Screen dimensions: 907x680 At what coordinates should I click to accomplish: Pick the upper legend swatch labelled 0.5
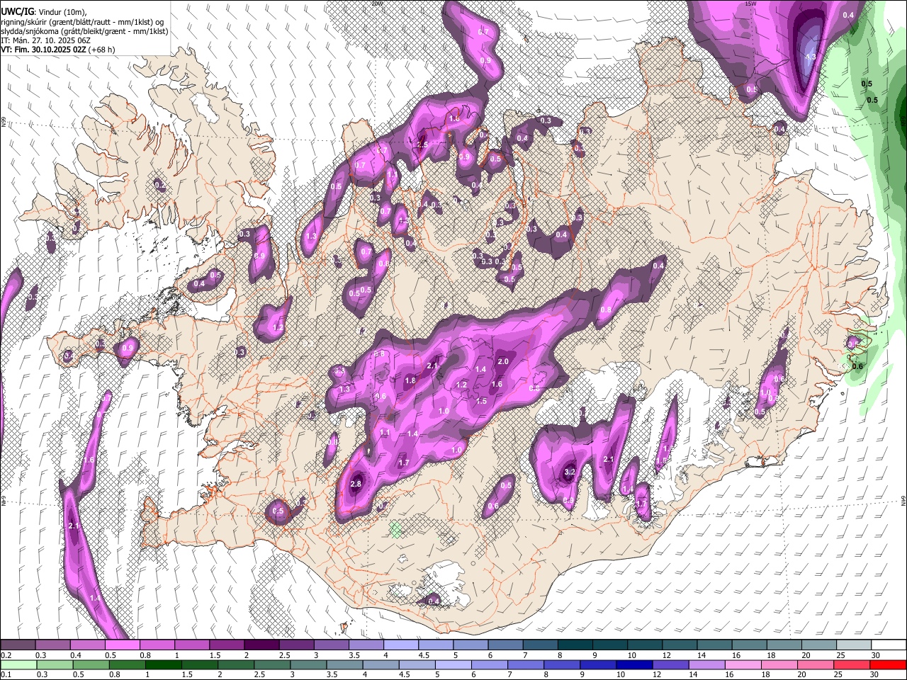point(122,645)
